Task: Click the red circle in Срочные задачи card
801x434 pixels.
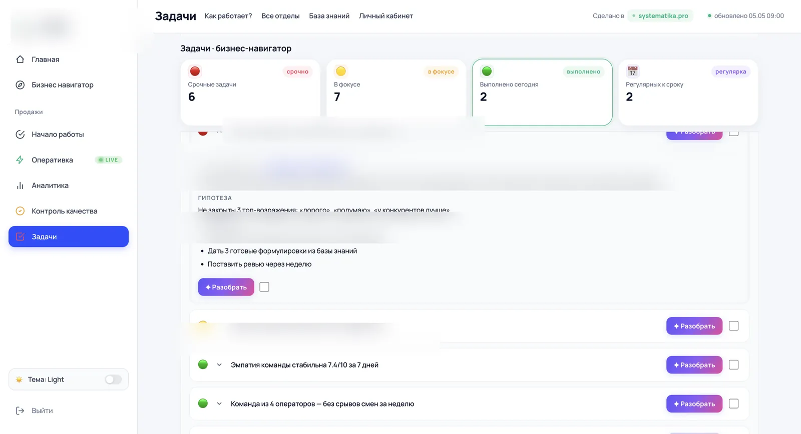Action: click(195, 71)
